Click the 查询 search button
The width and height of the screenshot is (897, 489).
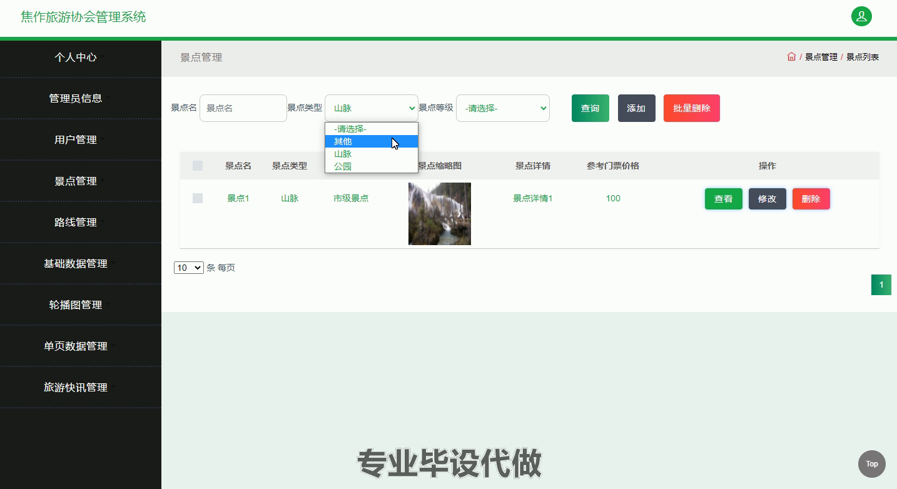tap(590, 108)
